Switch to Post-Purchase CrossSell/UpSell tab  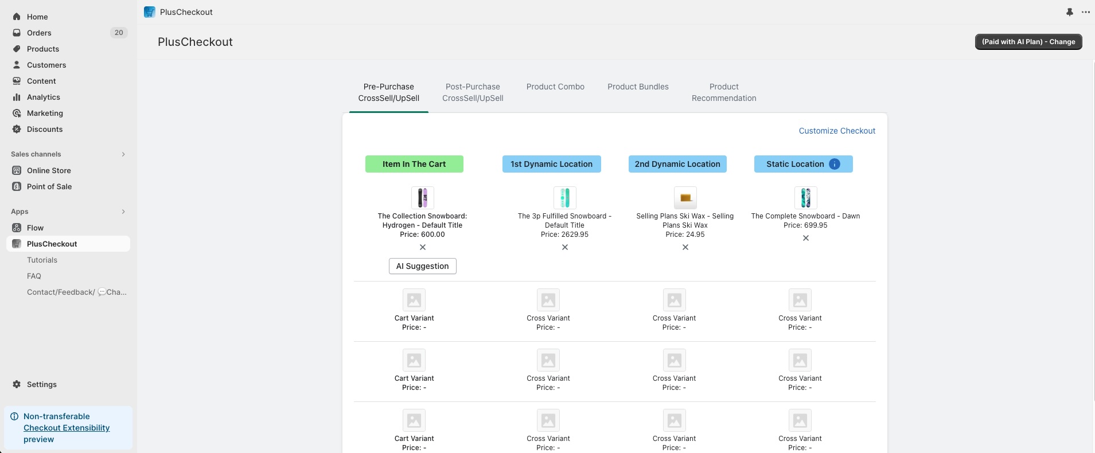point(473,92)
